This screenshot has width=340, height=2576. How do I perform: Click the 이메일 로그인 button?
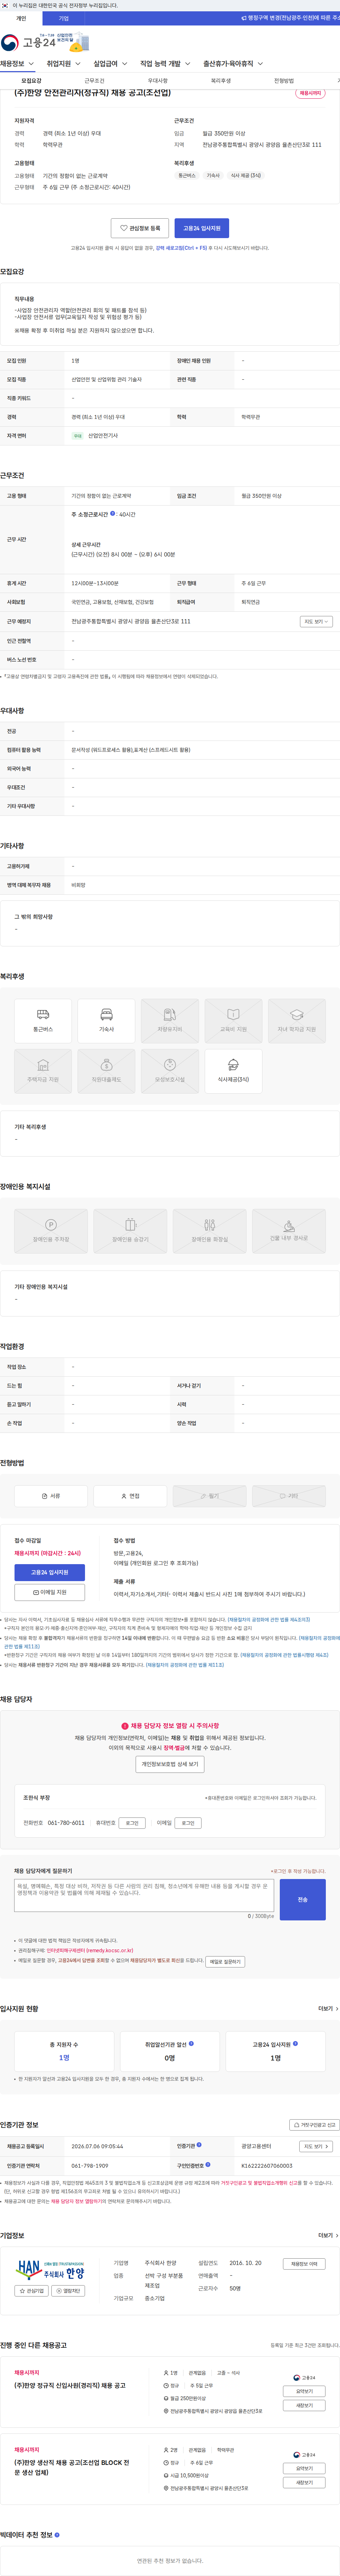pos(188,1823)
